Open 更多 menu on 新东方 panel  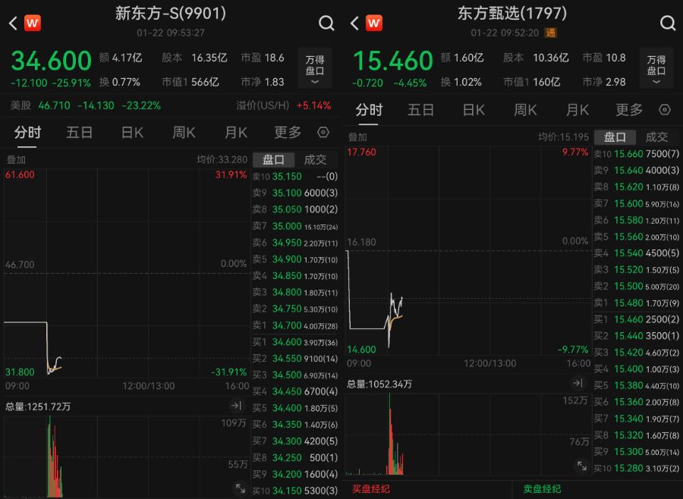(286, 132)
